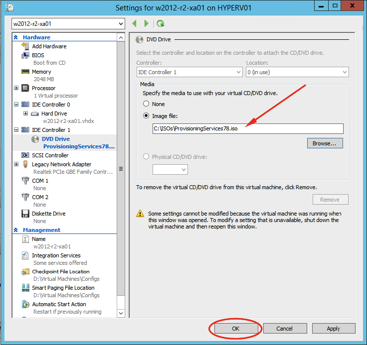This screenshot has height=345, width=367.
Task: Click the tree panel scrollbar thumb
Action: point(121,168)
